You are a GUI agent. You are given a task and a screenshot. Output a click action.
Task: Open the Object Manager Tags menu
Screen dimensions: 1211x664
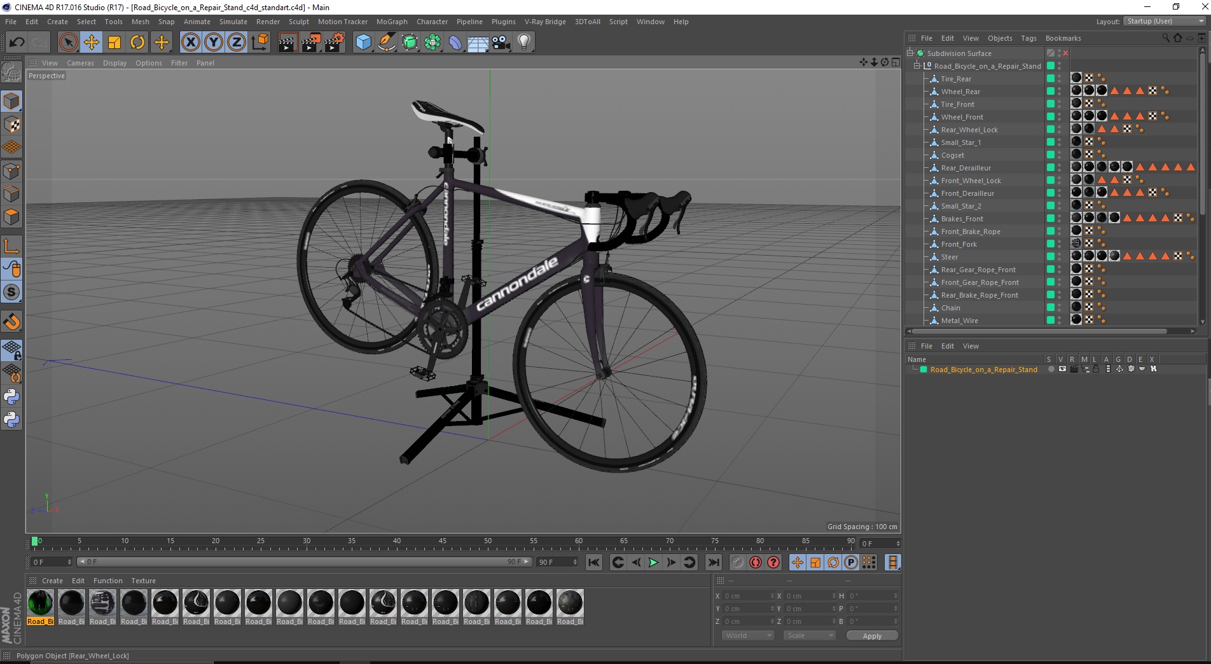point(1028,38)
